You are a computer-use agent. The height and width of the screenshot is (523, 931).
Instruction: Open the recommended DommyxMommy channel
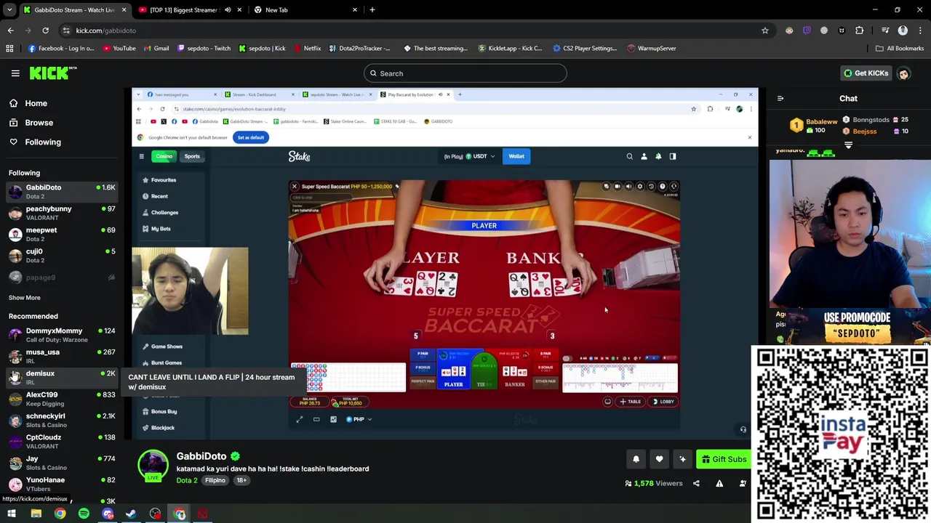[x=62, y=335]
